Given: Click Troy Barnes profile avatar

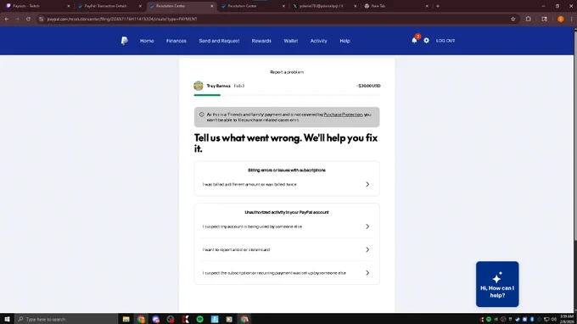Looking at the screenshot, I should coord(199,86).
